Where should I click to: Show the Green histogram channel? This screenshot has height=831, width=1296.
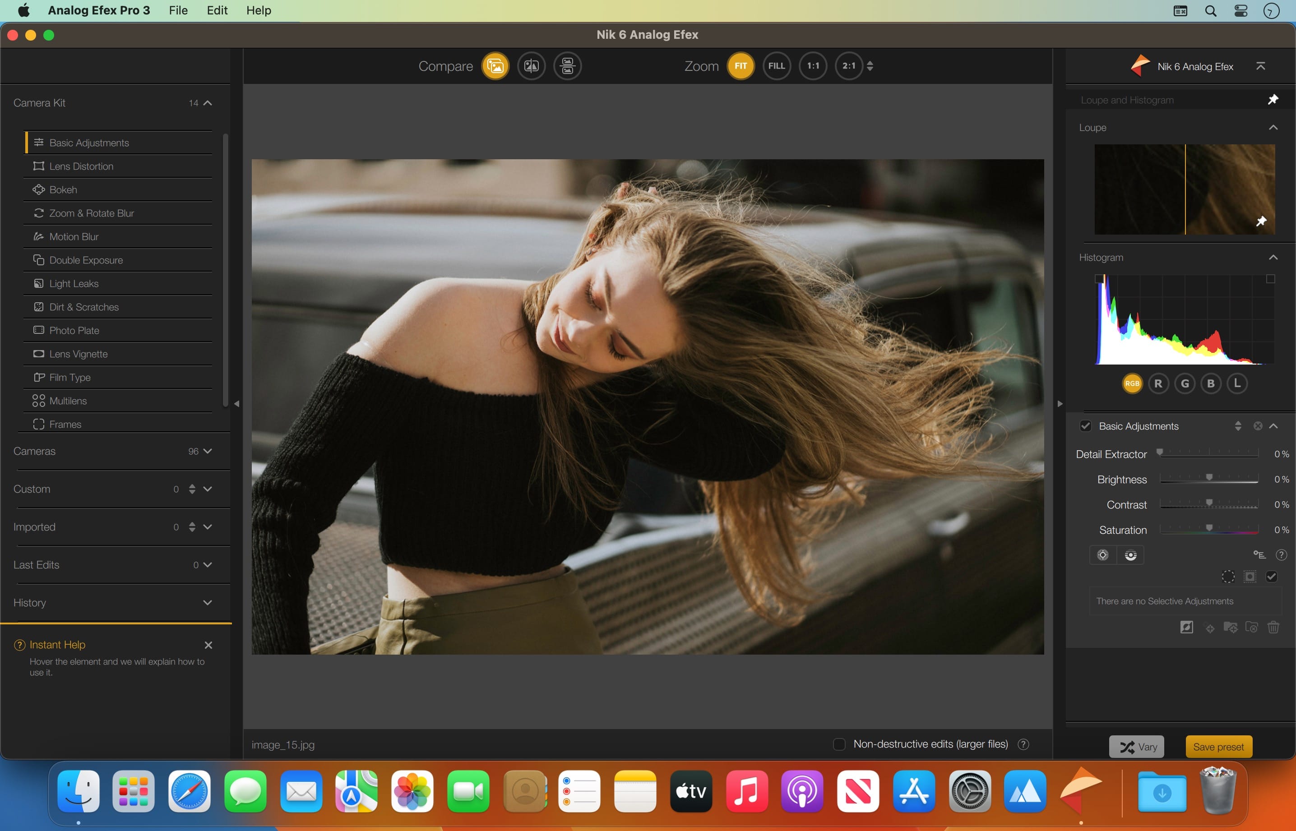point(1185,383)
